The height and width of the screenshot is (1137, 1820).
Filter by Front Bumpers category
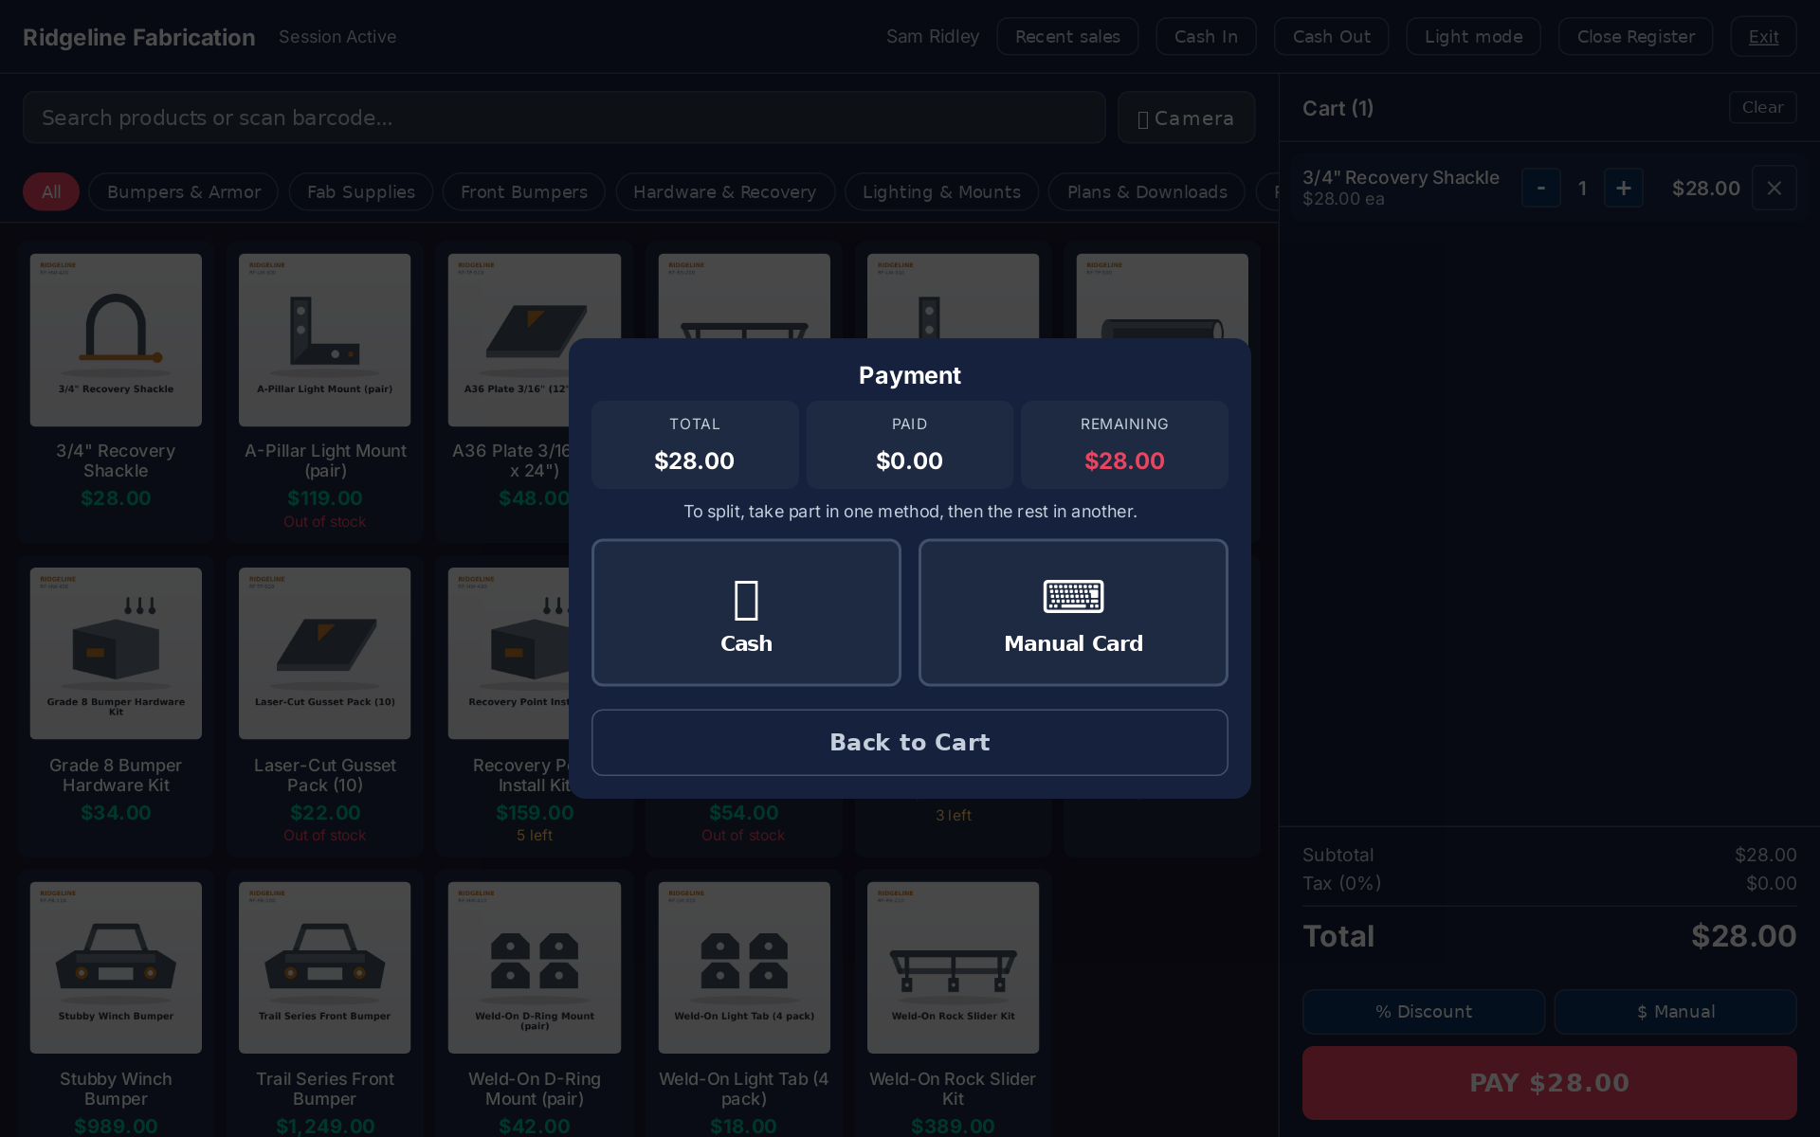524,192
